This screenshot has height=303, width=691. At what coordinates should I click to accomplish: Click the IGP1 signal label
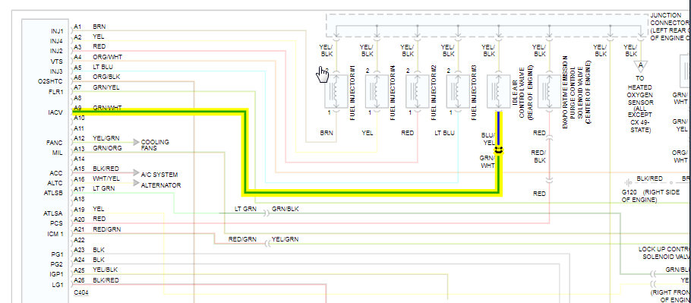coord(57,274)
